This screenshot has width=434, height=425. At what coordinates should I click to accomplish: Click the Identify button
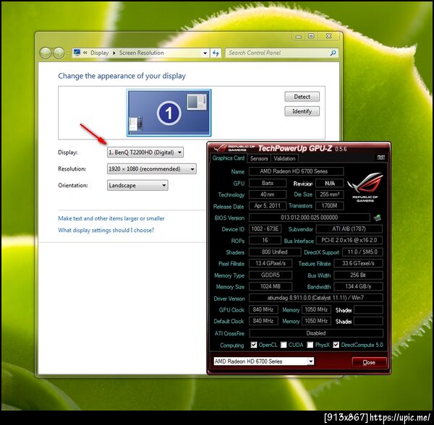(x=302, y=111)
